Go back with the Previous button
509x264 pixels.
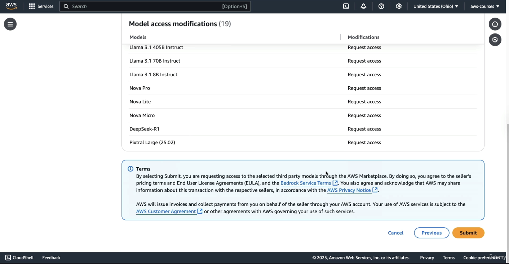coord(431,233)
